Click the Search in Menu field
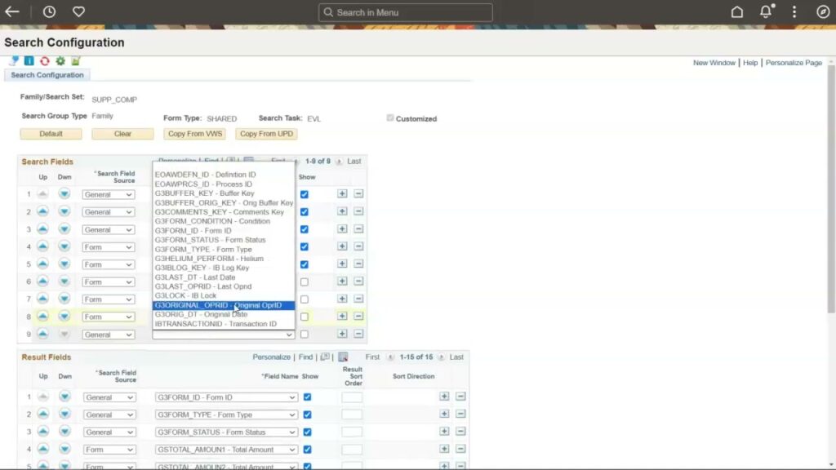This screenshot has height=470, width=836. point(405,12)
